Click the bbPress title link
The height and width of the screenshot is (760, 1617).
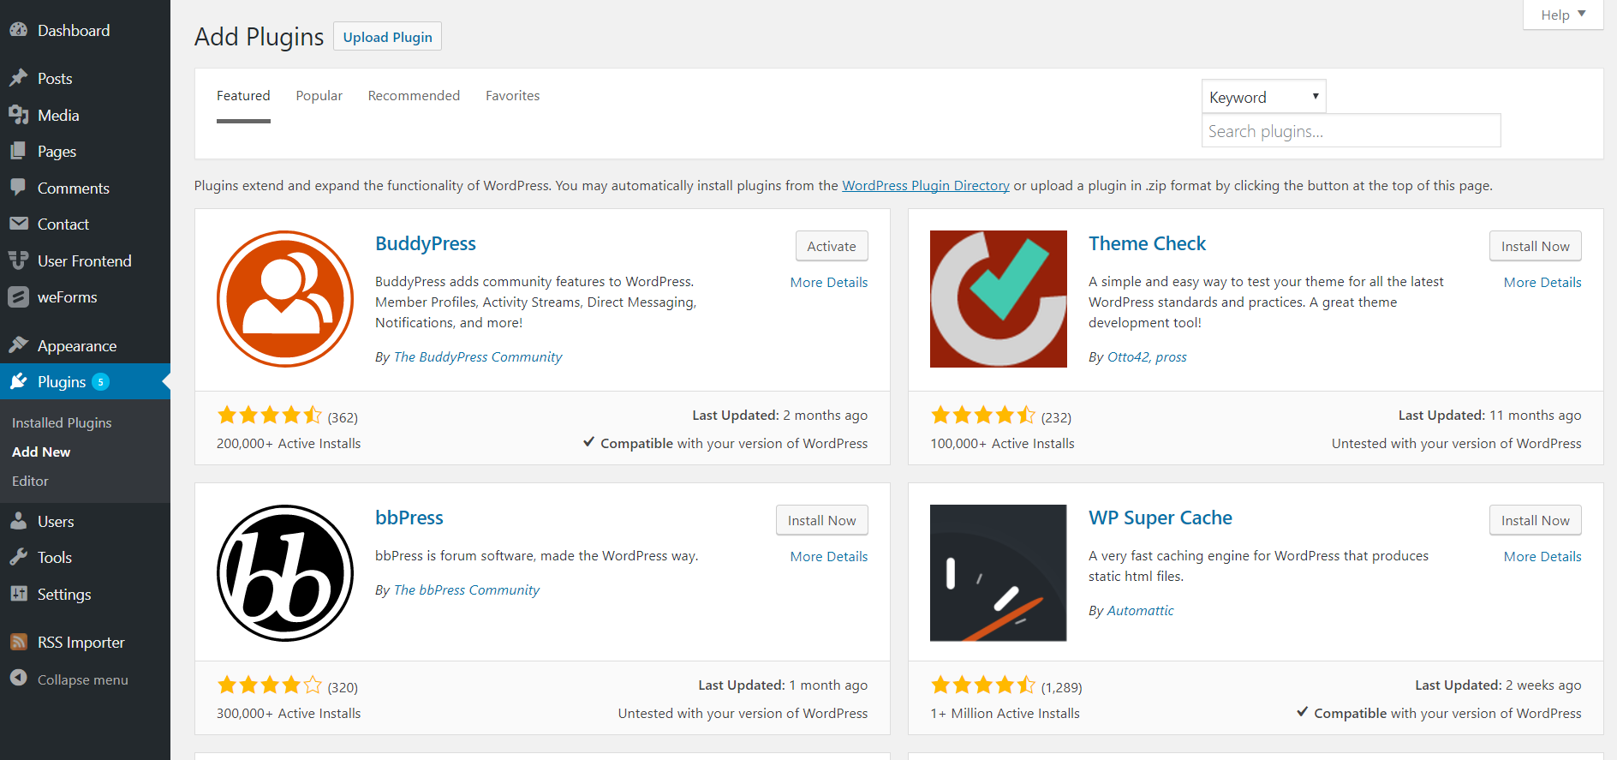[409, 518]
